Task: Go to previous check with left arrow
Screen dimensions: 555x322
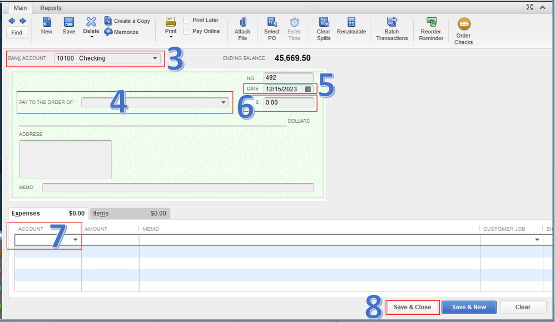Action: (12, 21)
